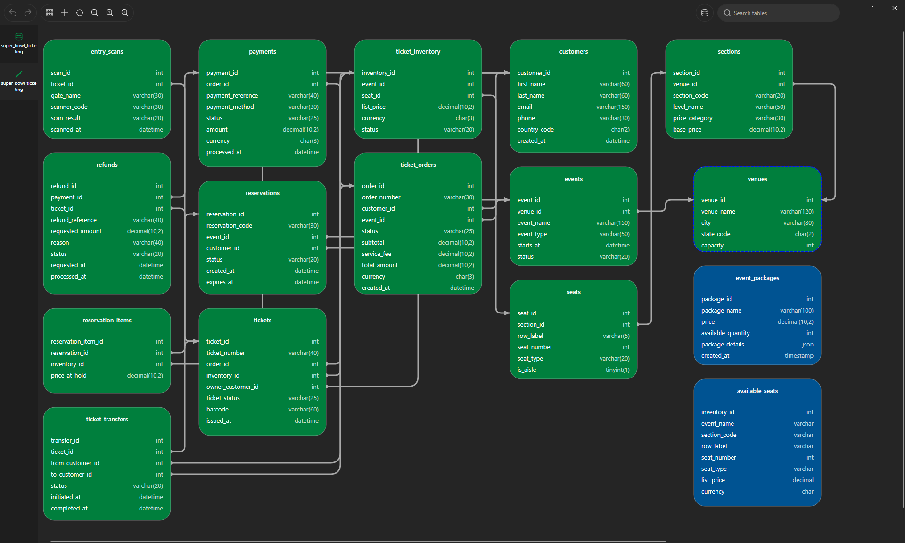Viewport: 905px width, 543px height.
Task: Zoom in on the diagram
Action: [125, 13]
